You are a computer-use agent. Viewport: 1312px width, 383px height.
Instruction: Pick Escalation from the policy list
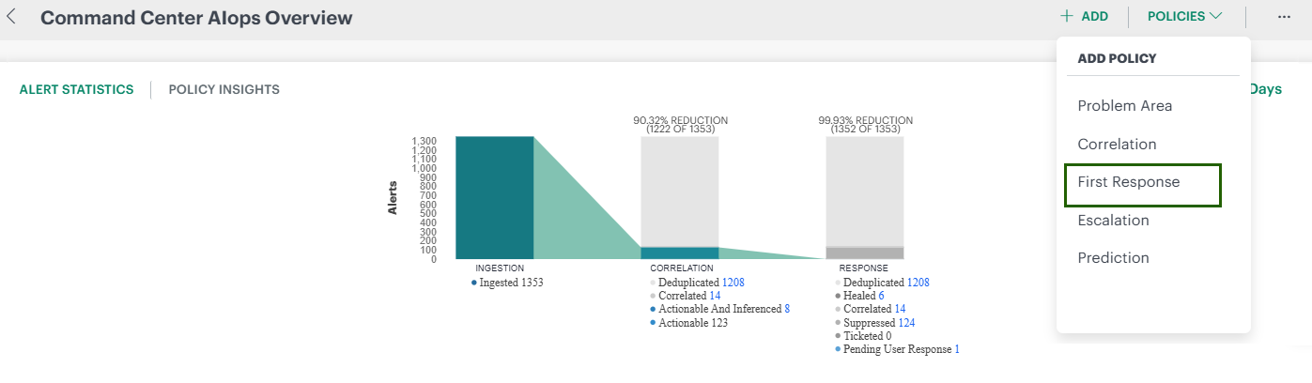coord(1113,221)
